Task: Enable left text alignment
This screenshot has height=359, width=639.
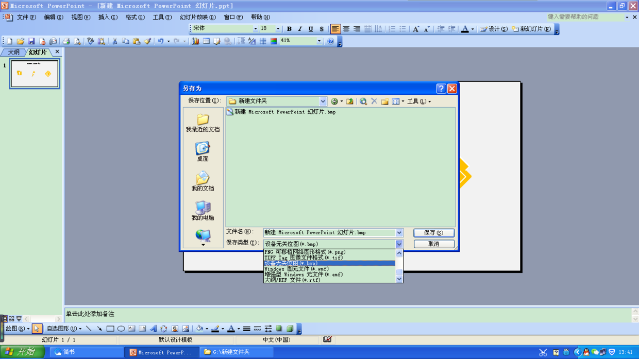Action: click(x=335, y=29)
